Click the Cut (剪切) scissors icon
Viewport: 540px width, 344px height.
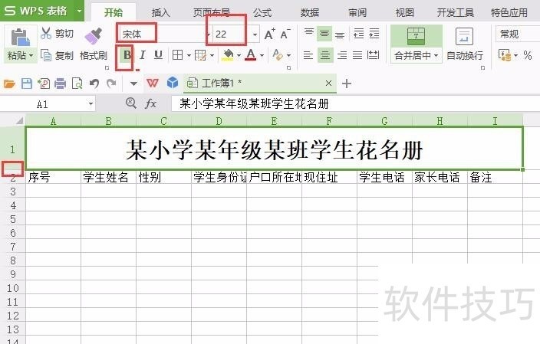(46, 34)
